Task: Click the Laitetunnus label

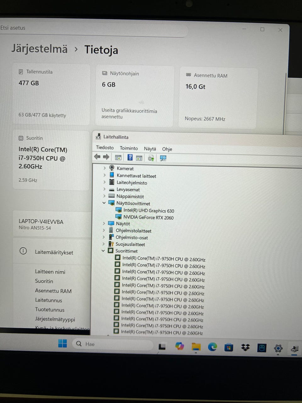Action: click(x=48, y=300)
